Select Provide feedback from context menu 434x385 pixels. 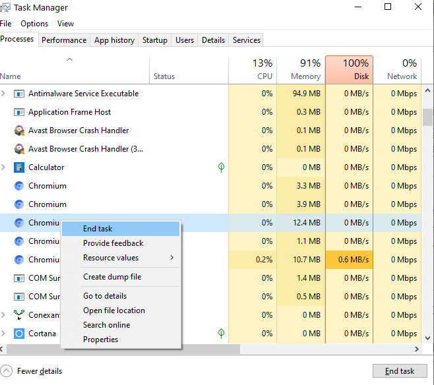pos(121,243)
